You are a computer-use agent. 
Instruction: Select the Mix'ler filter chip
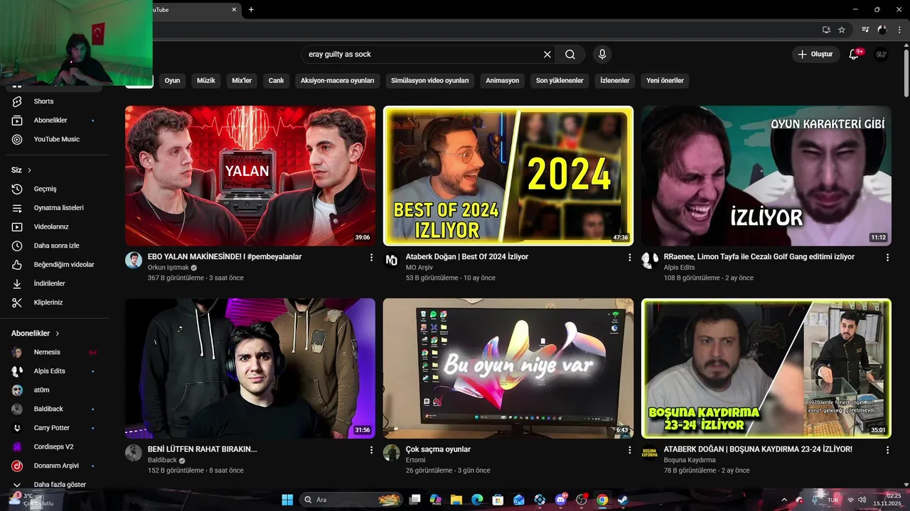point(242,81)
